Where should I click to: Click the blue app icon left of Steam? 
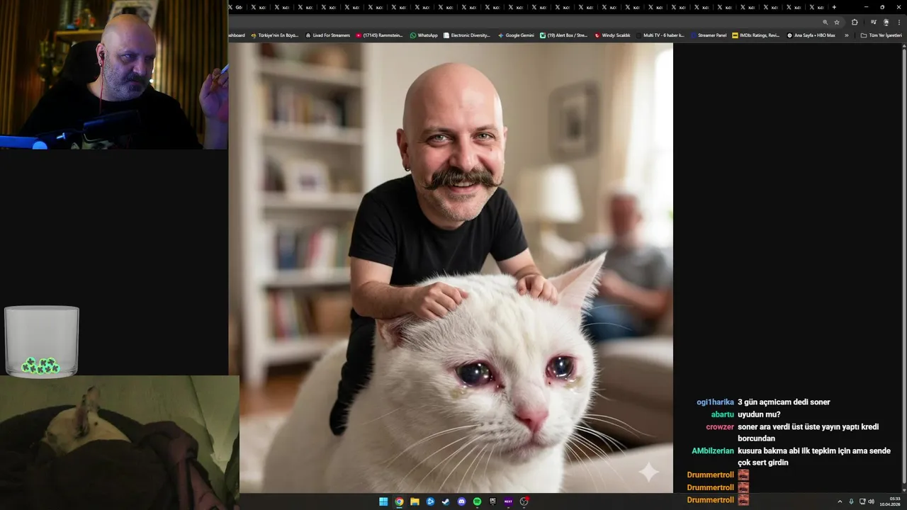point(430,501)
